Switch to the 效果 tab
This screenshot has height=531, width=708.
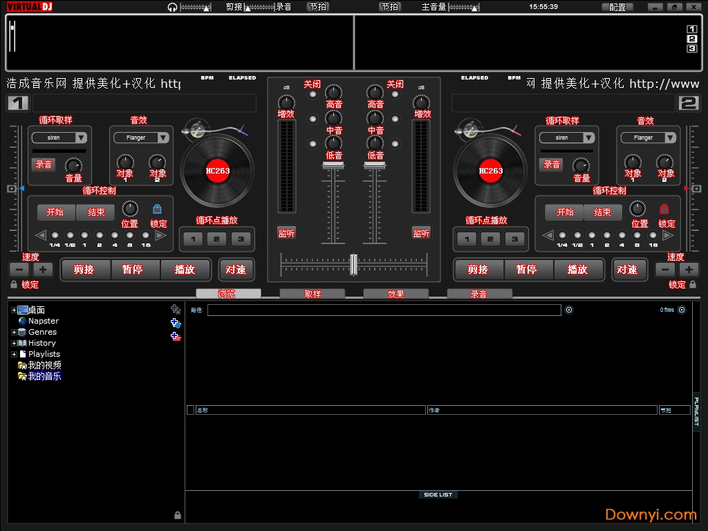[396, 293]
